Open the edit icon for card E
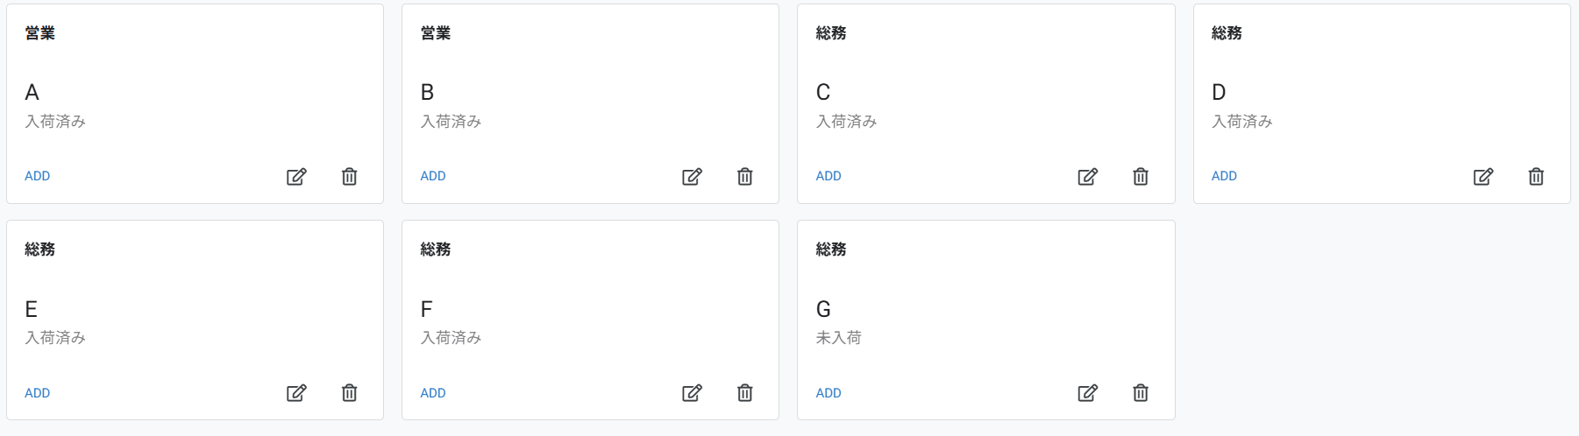1579x436 pixels. coord(296,392)
